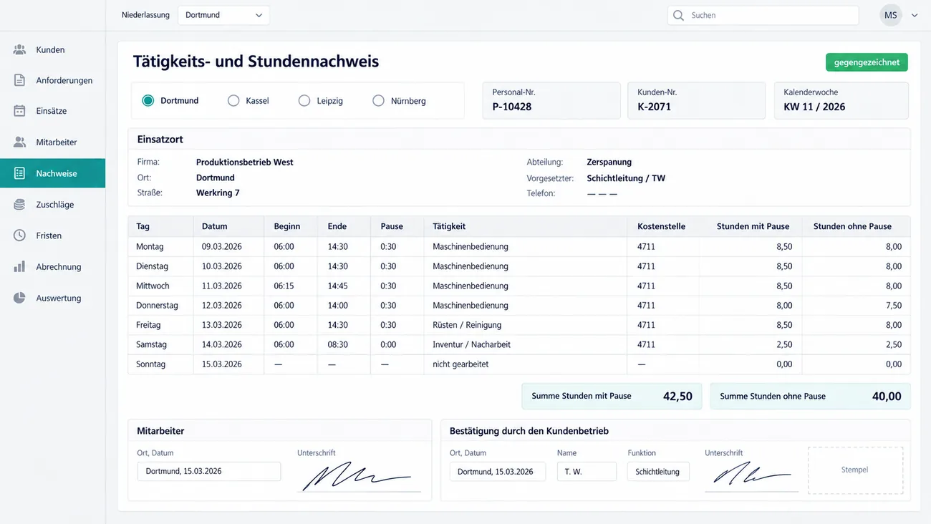Click Samstag's end time 08:30

(x=338, y=344)
